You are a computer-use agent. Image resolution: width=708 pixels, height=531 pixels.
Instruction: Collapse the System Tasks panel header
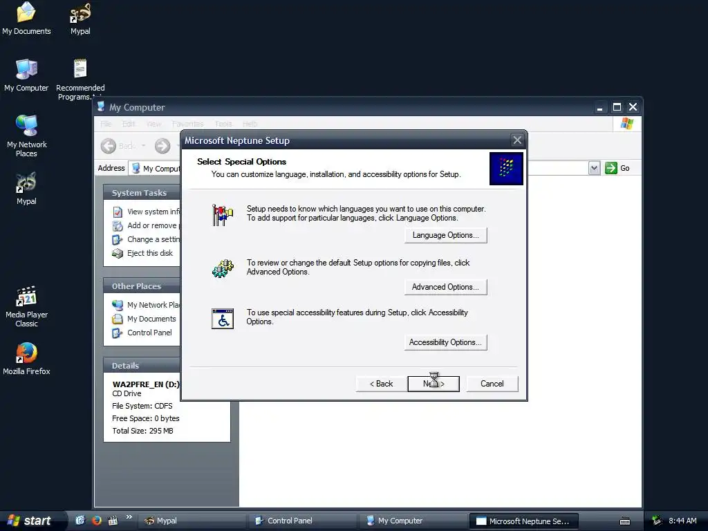(x=142, y=193)
